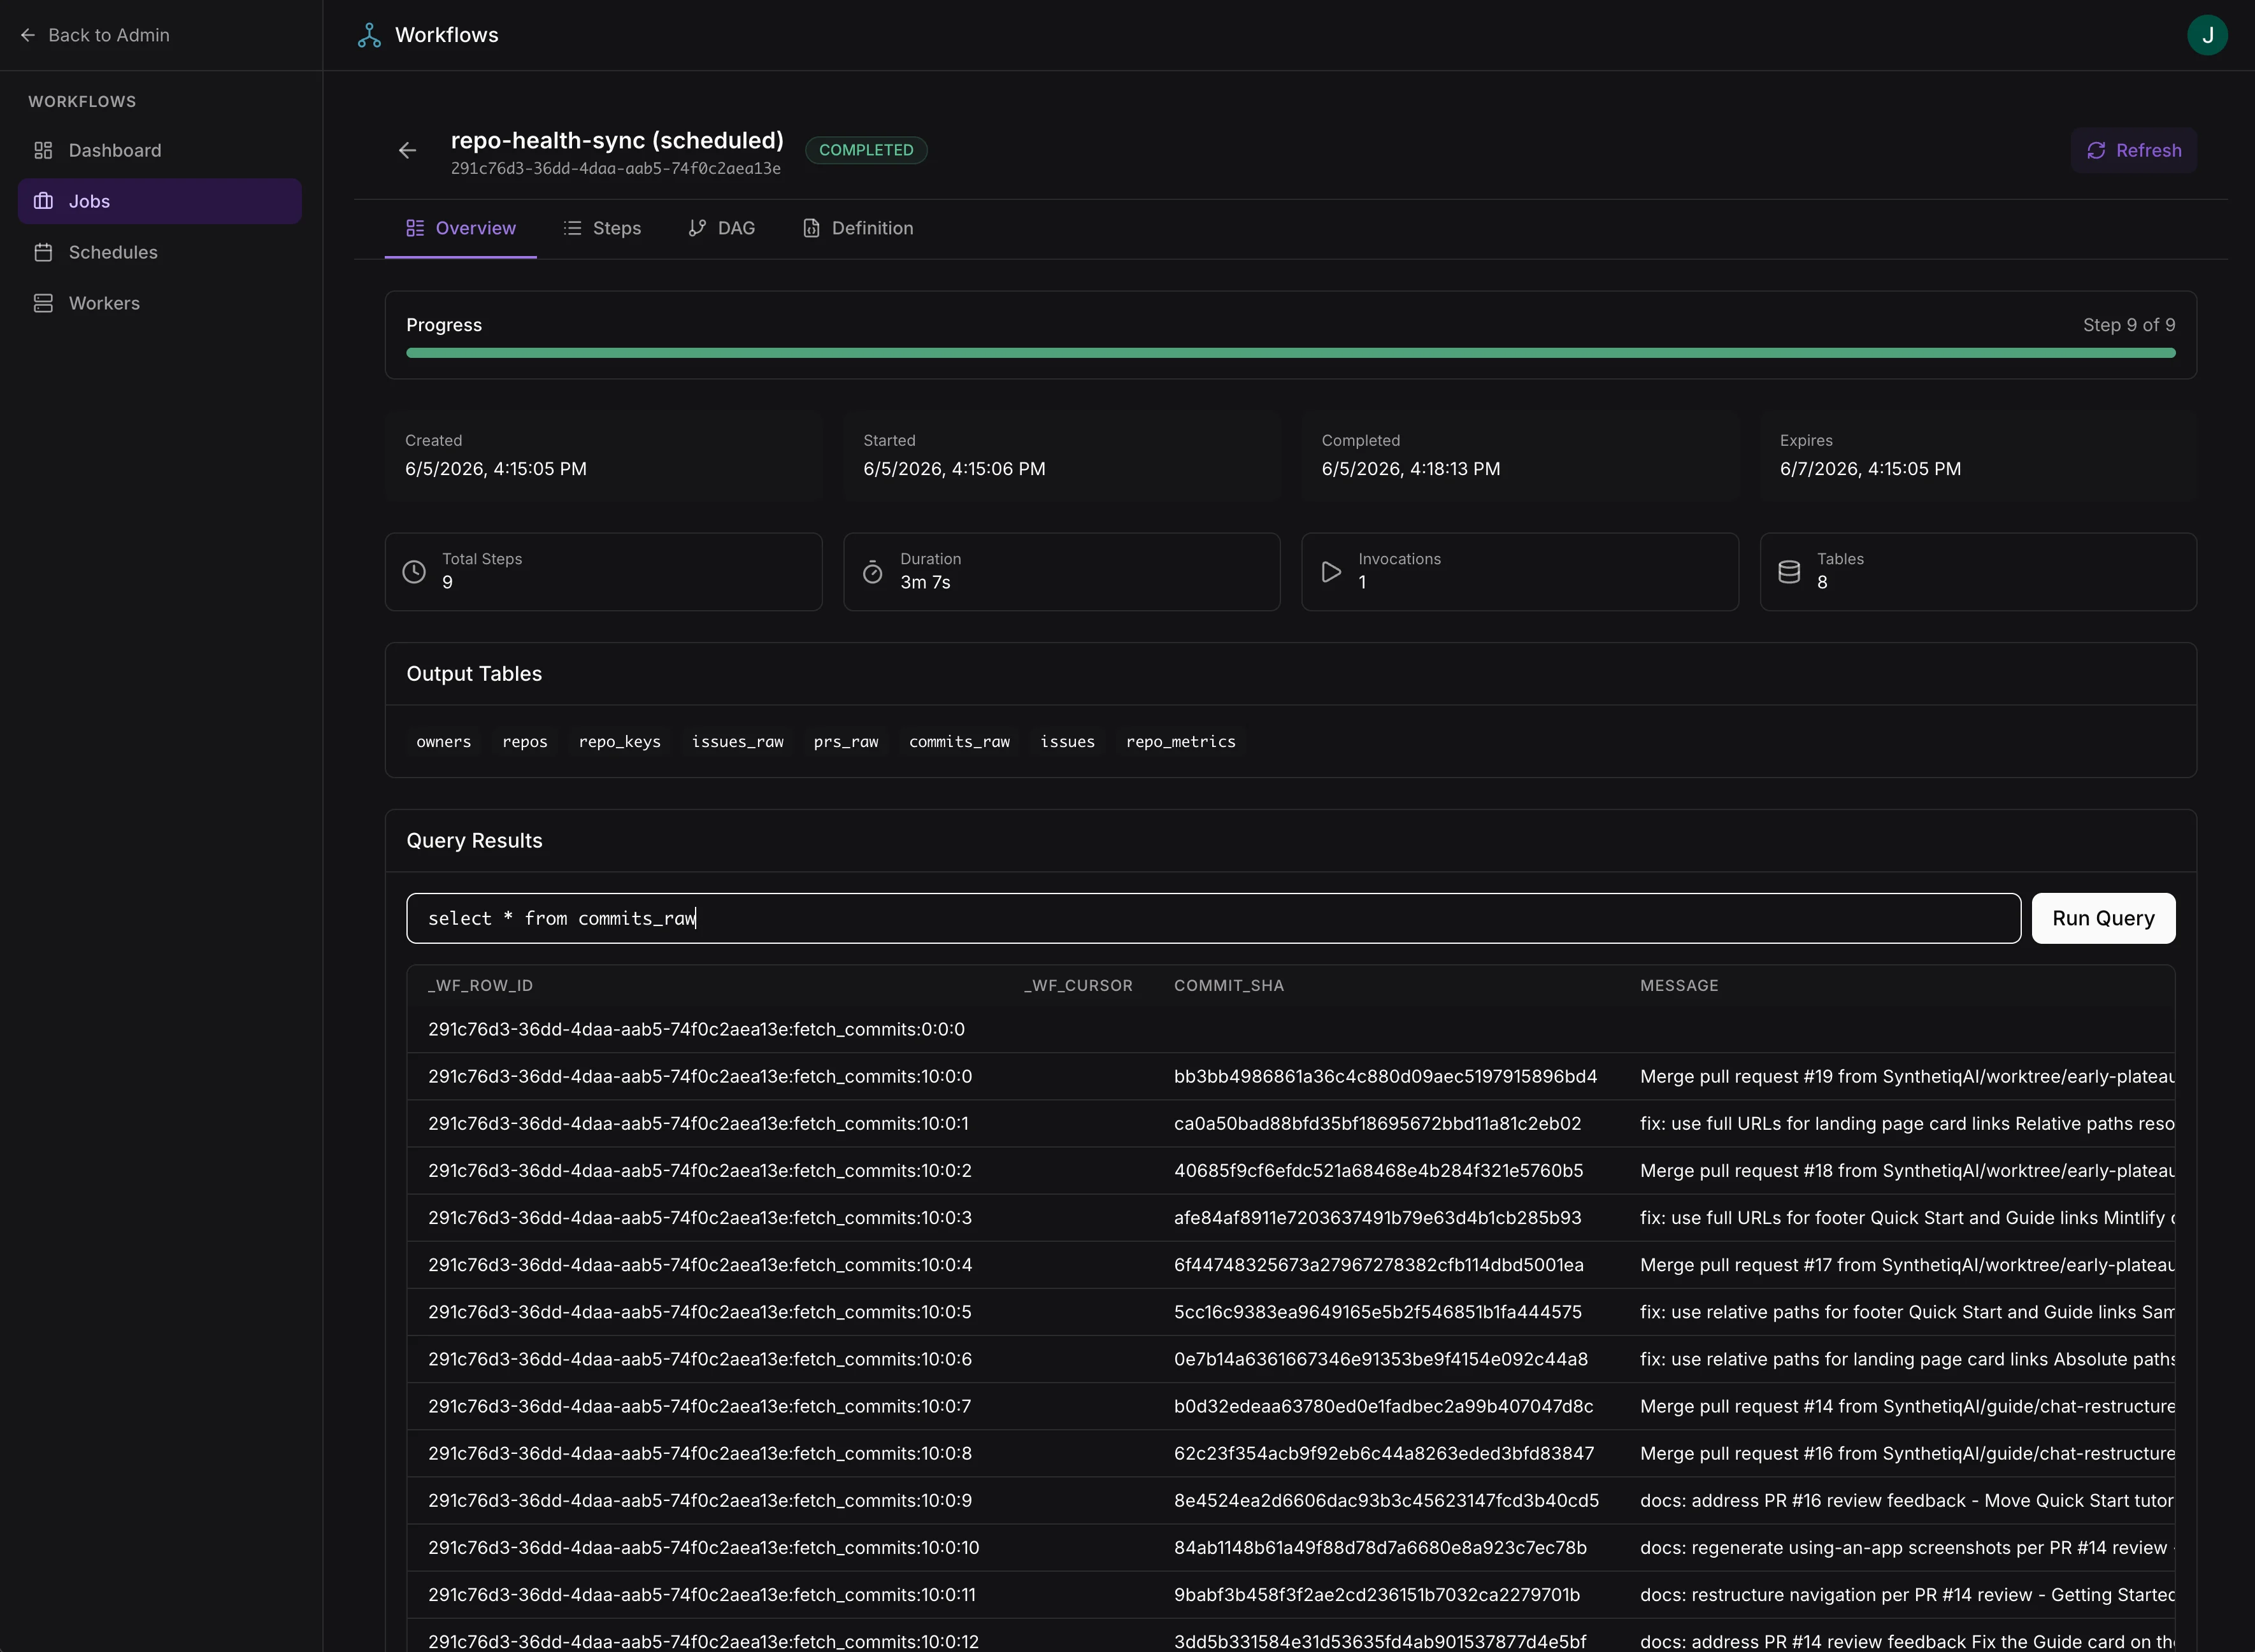Screen dimensions: 2255x1652
Task: Switch to the Steps tab
Action: (x=602, y=228)
